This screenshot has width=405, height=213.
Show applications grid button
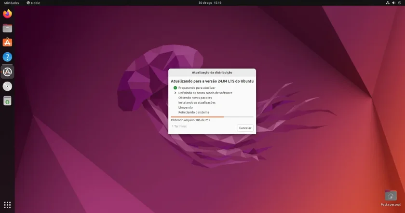(x=7, y=205)
